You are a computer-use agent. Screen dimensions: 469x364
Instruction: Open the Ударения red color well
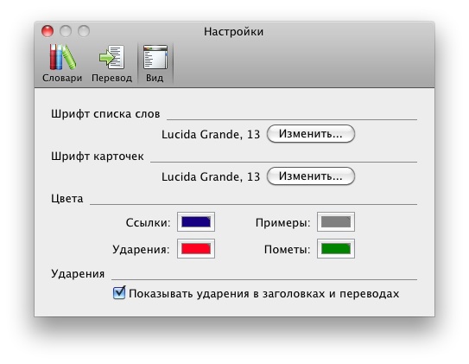coord(196,248)
